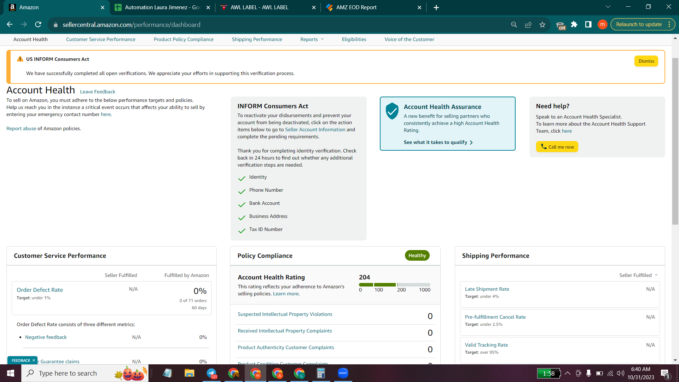
Task: Open Zoom from the taskbar
Action: (343, 373)
